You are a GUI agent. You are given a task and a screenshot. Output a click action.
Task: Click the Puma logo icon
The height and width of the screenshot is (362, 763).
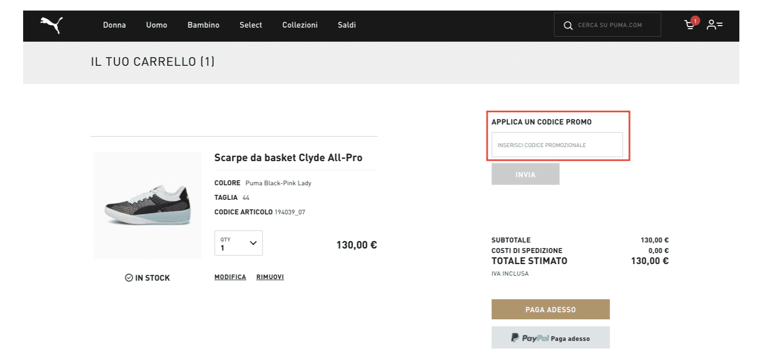(x=51, y=25)
